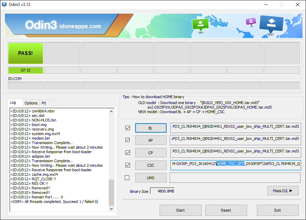Click the purple download icon in banner

(251, 22)
